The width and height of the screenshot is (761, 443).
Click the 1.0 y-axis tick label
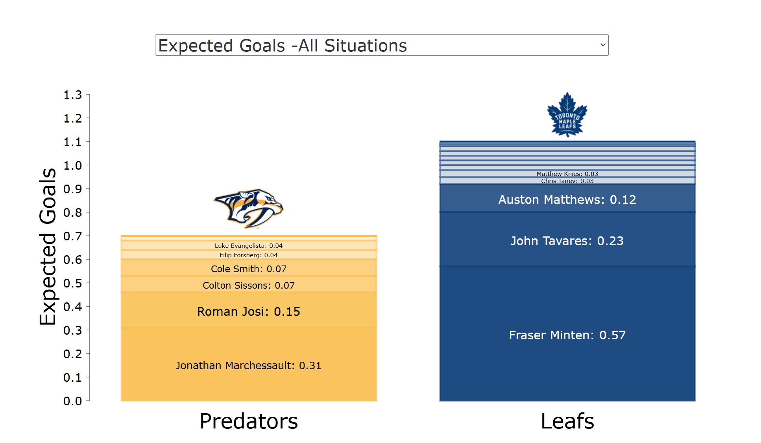click(x=73, y=165)
